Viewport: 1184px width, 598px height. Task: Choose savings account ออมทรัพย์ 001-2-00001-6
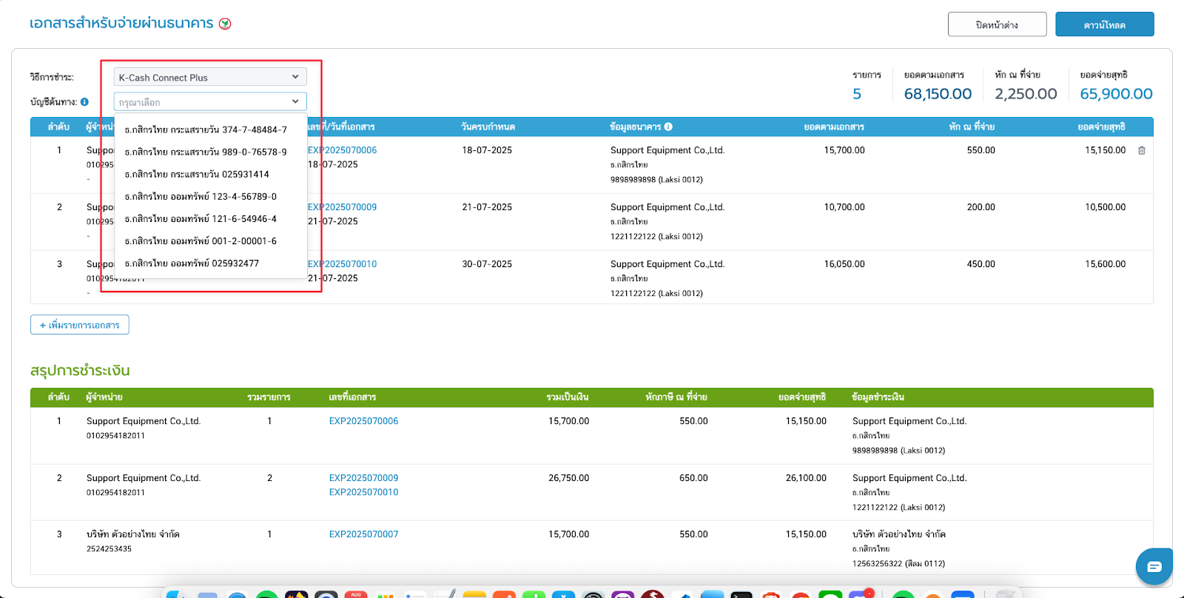[201, 241]
